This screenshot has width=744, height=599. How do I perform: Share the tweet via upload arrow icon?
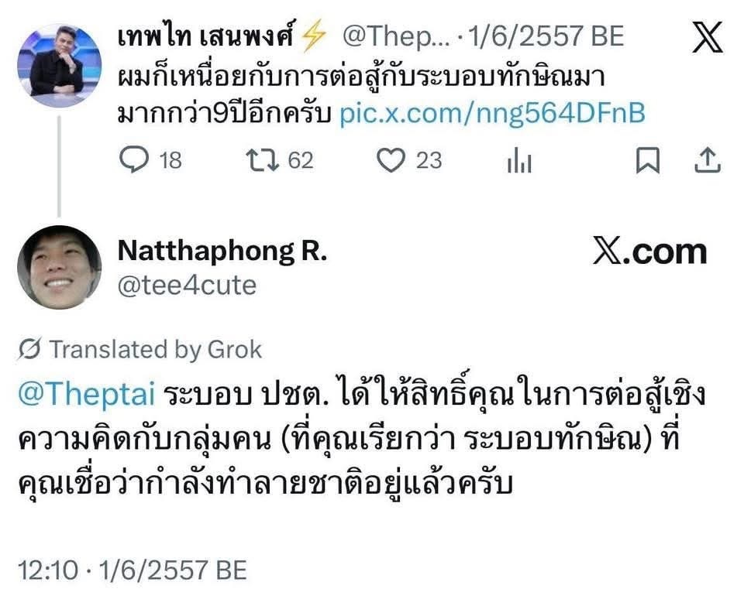(x=706, y=160)
